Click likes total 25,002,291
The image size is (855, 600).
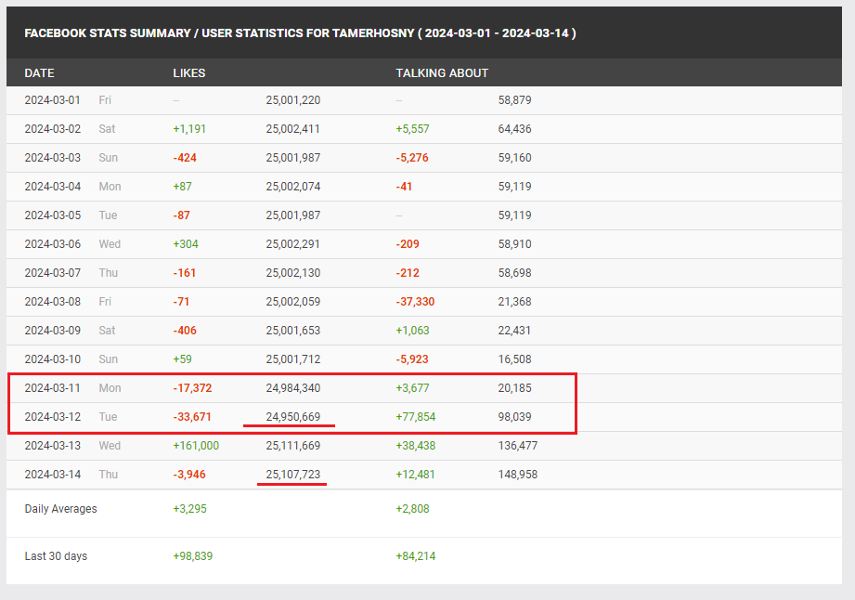click(x=292, y=244)
